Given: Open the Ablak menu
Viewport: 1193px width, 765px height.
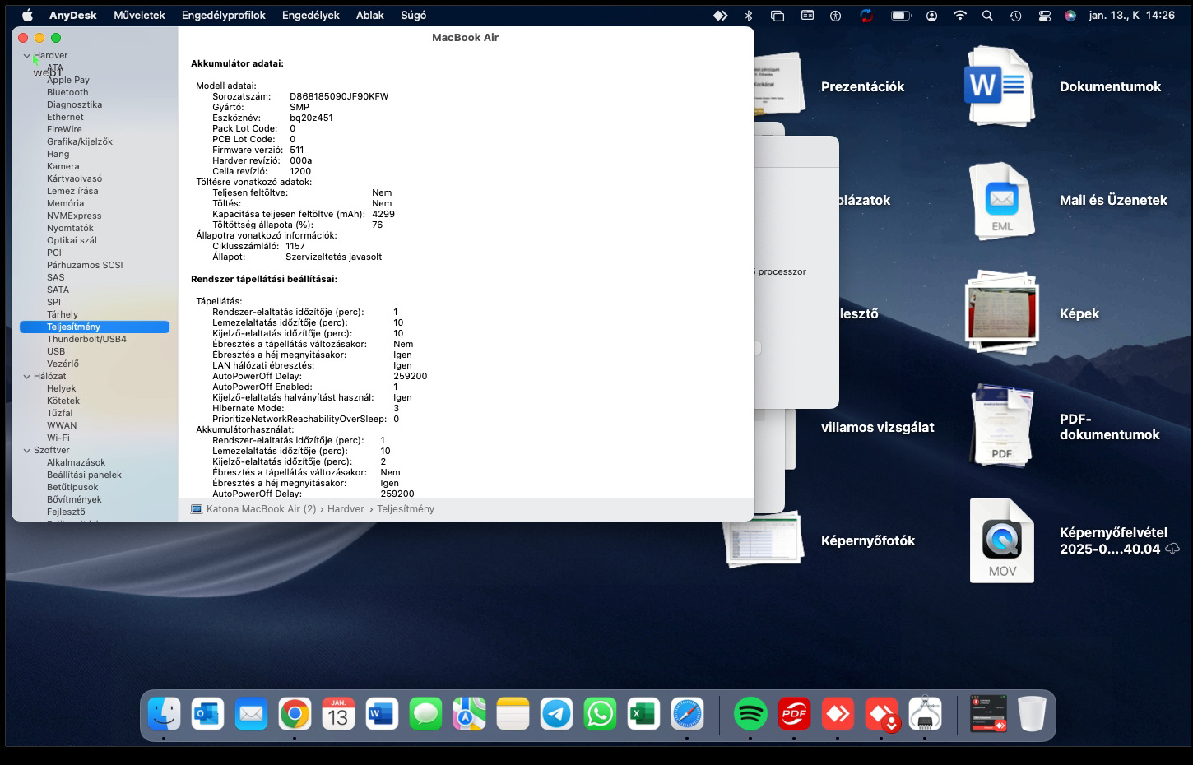Looking at the screenshot, I should (370, 16).
